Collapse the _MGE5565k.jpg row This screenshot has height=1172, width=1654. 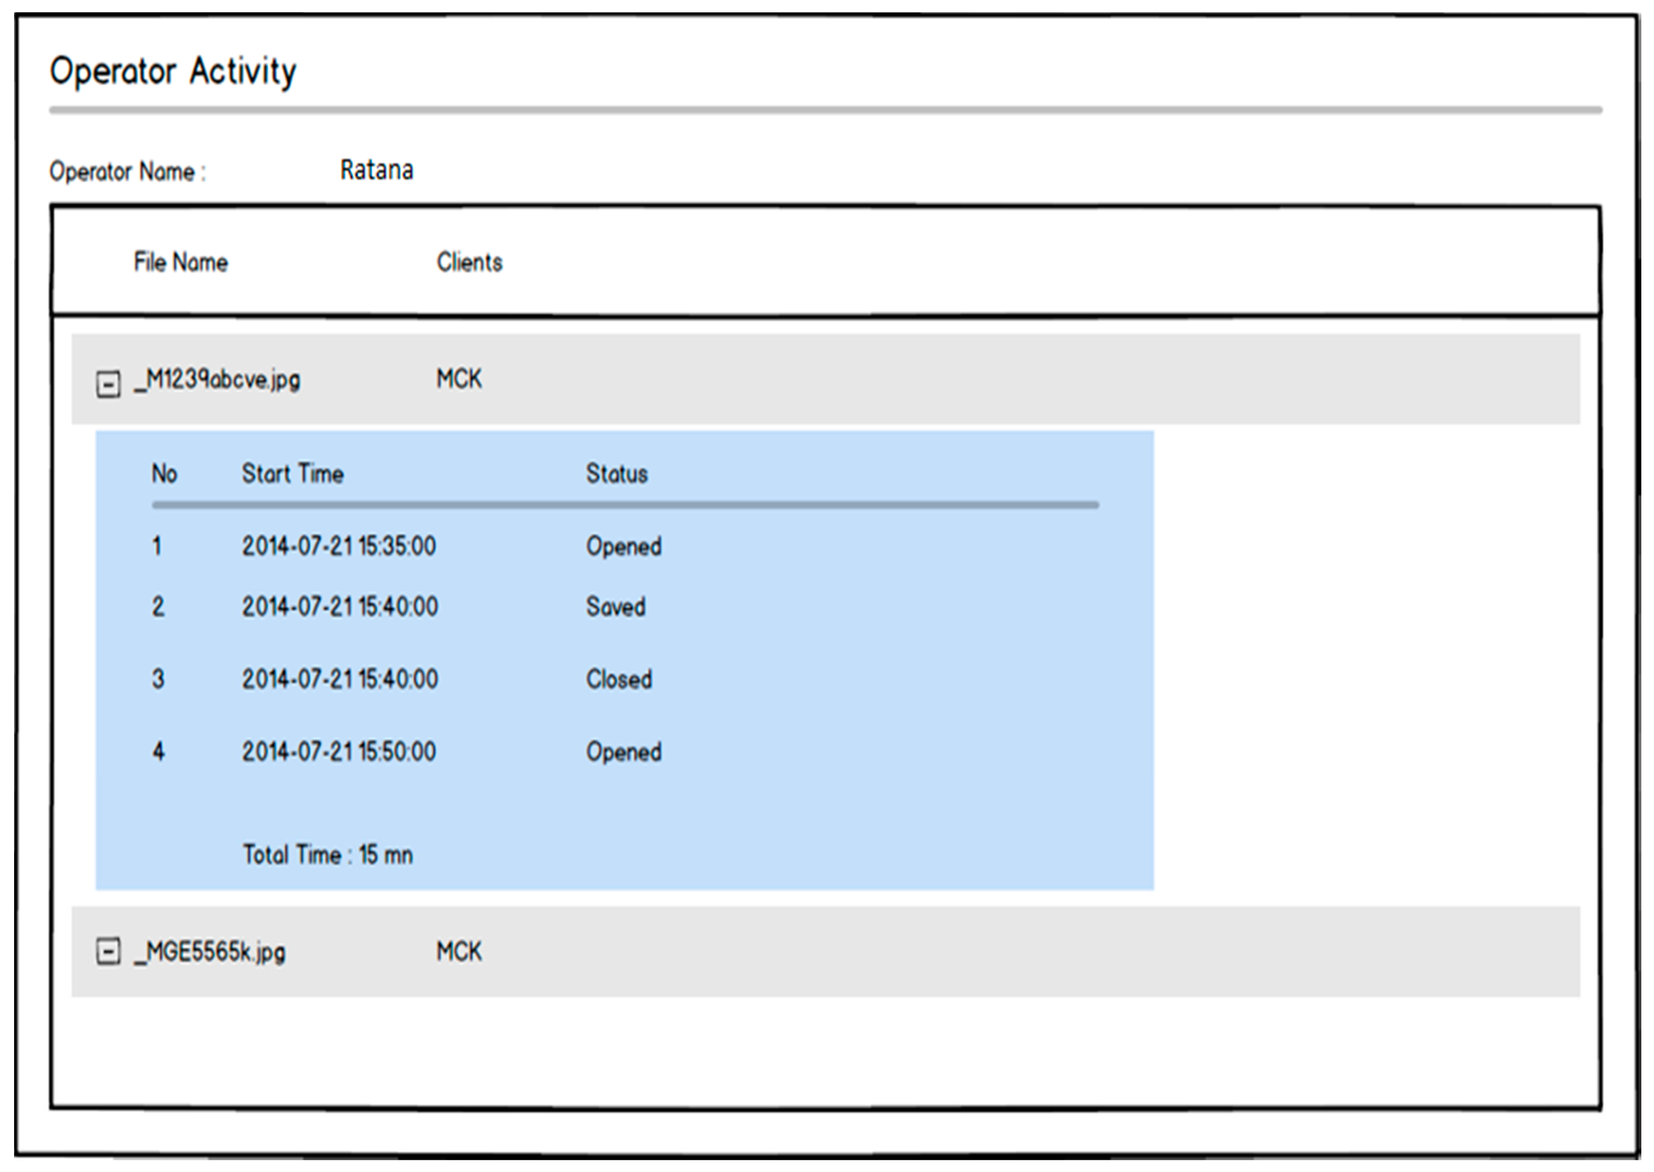click(x=108, y=951)
